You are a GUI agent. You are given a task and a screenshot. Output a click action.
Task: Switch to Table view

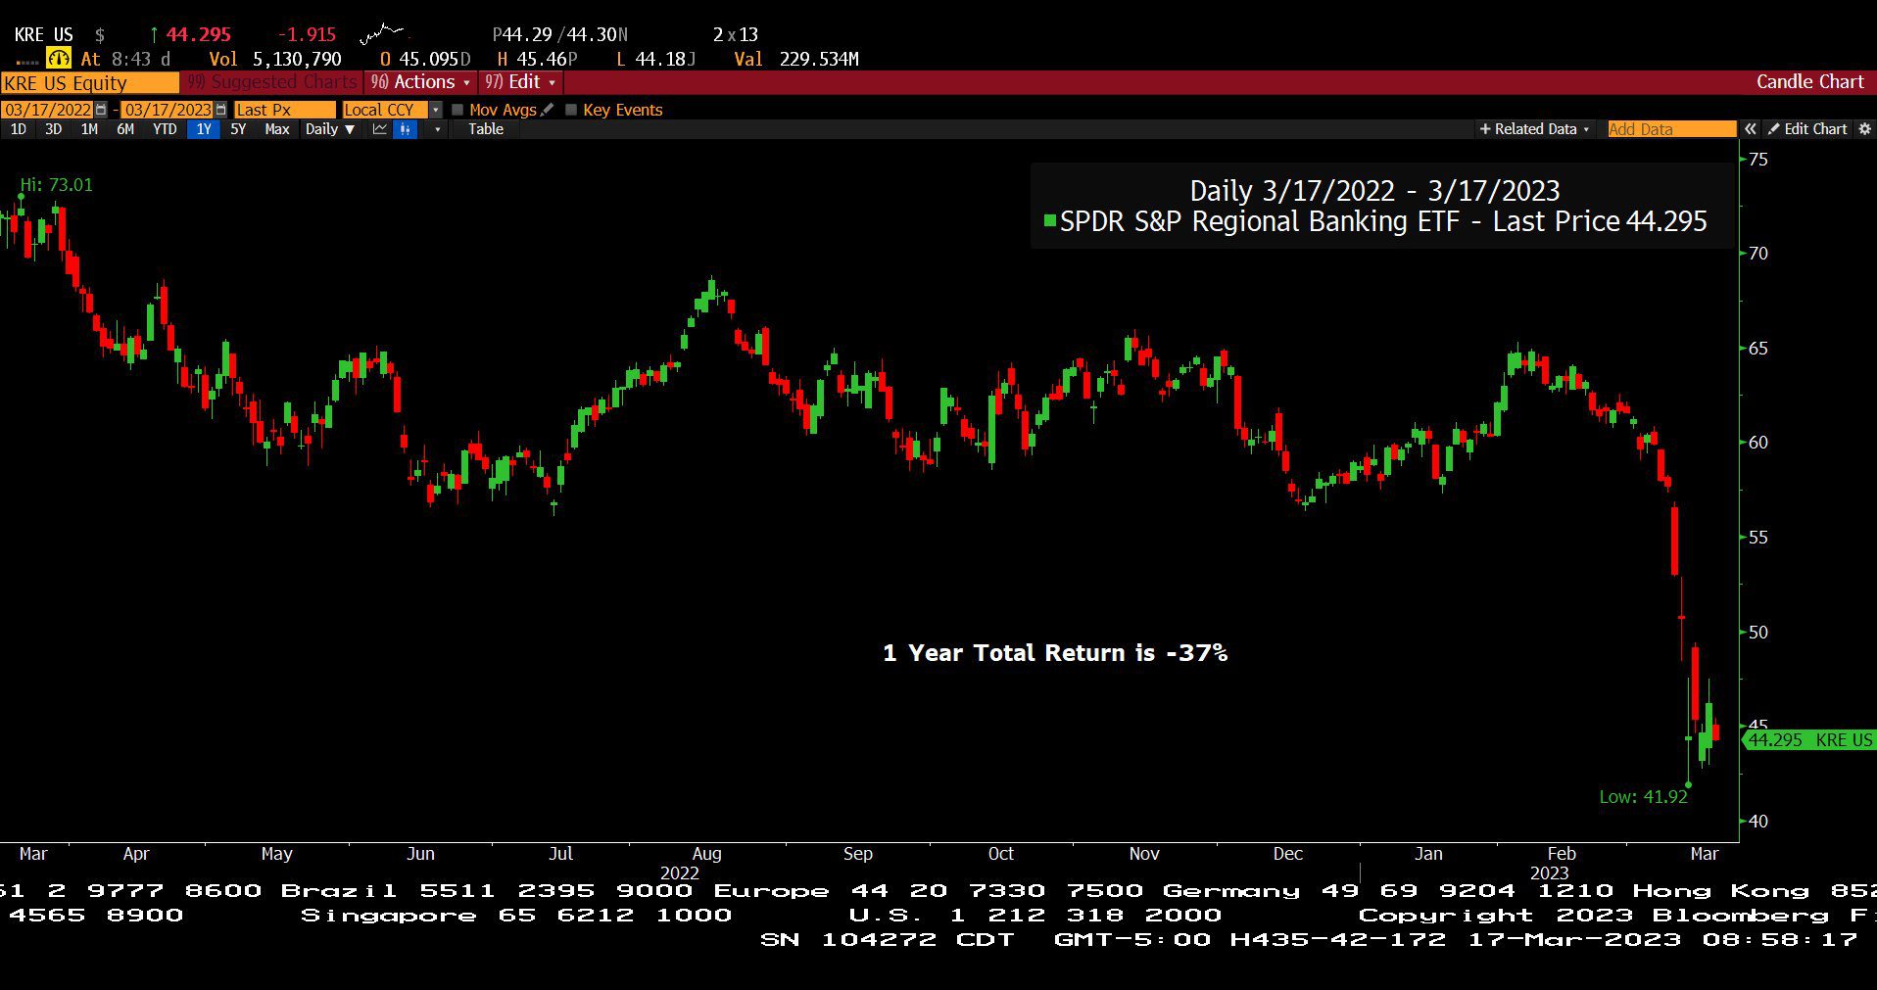click(x=486, y=129)
